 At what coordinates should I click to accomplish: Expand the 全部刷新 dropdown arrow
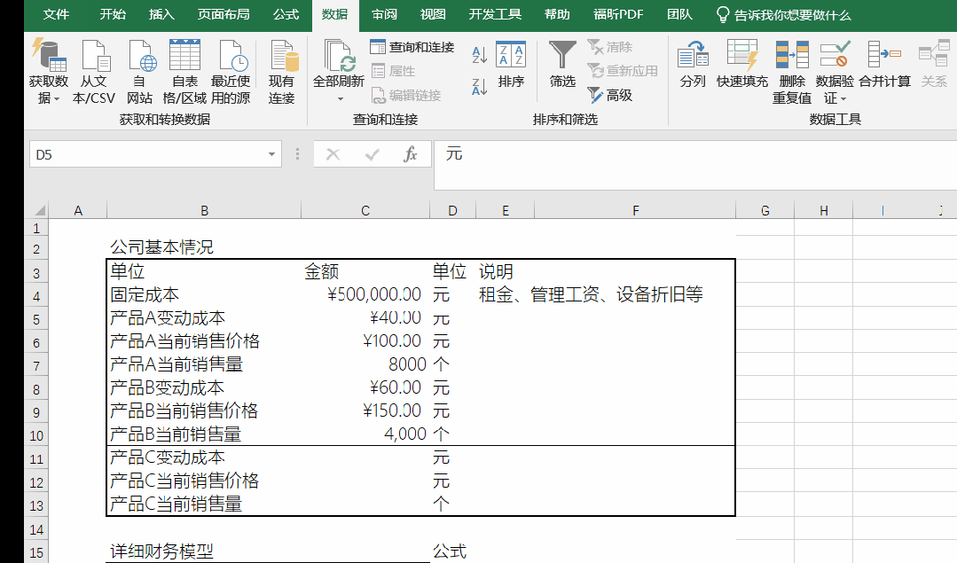[x=340, y=98]
